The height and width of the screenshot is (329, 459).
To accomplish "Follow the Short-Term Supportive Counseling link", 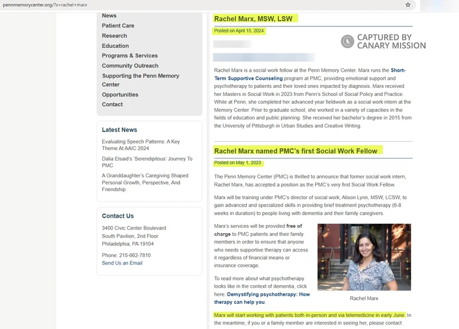I will 310,75.
